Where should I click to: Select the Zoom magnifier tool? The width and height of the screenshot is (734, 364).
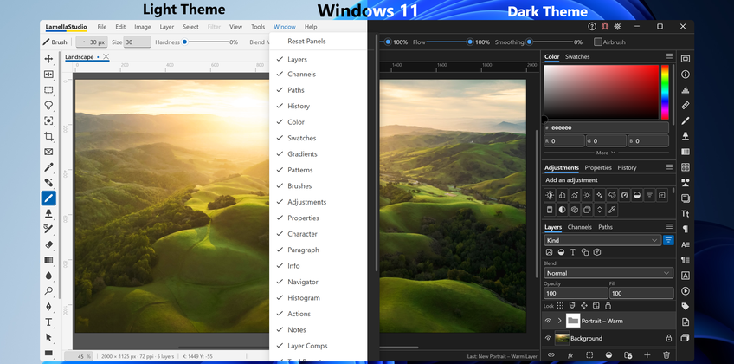(48, 291)
